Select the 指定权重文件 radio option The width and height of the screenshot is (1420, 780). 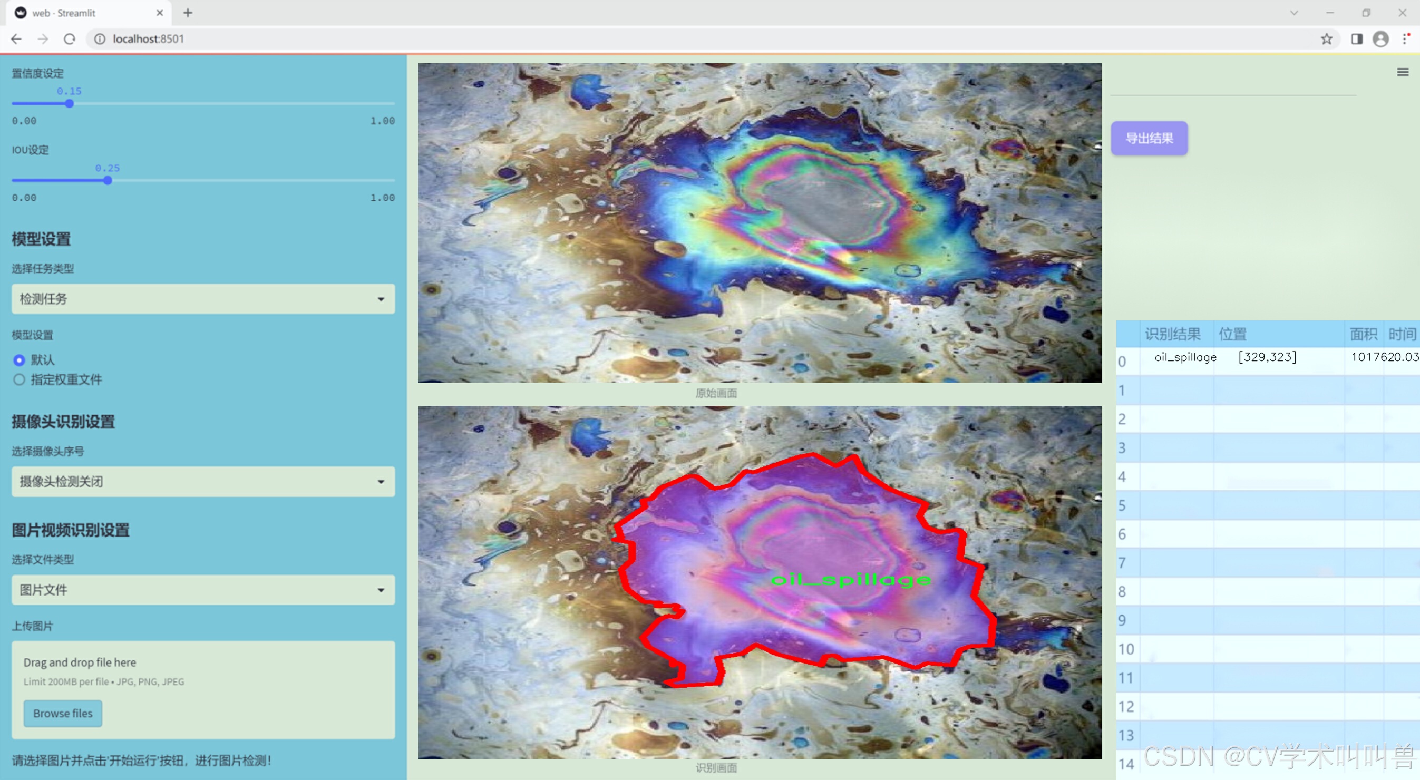tap(20, 379)
